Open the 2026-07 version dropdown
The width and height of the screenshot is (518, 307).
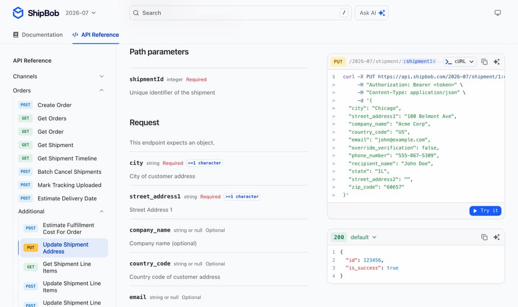click(x=81, y=13)
